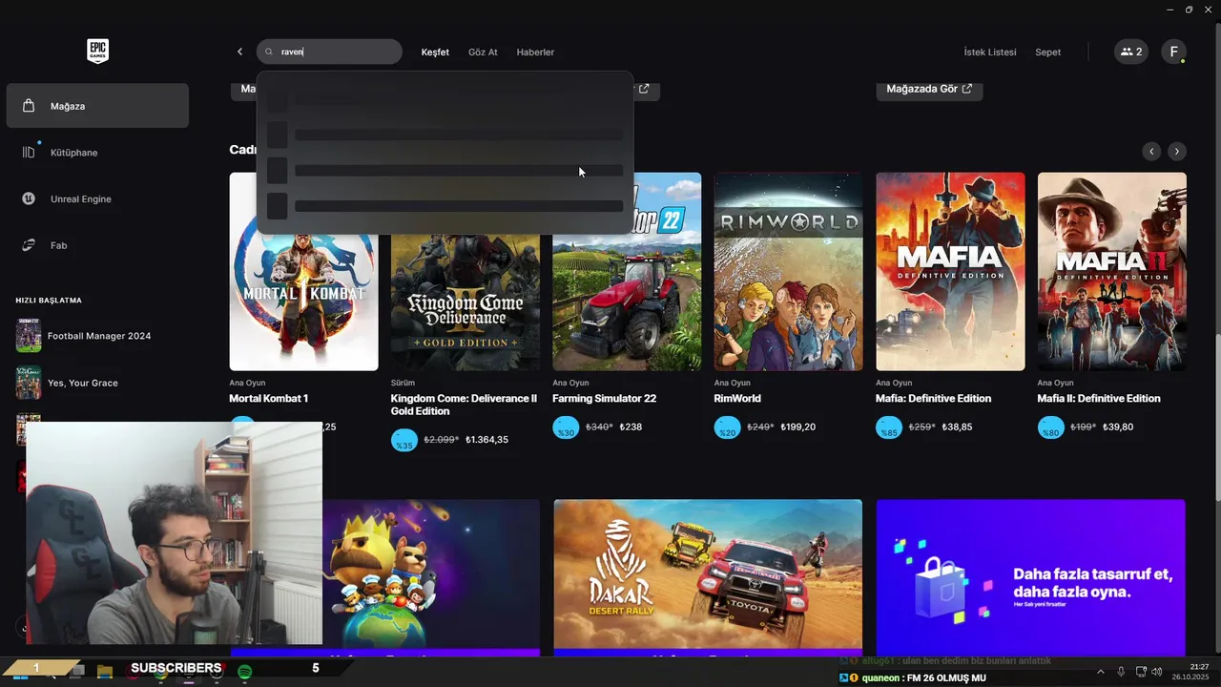Click the %80 discount badge
The width and height of the screenshot is (1221, 687).
pos(1051,428)
